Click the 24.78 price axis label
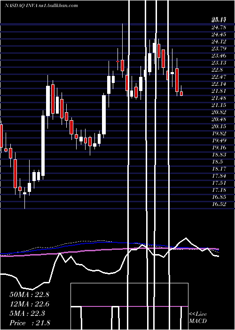 (219, 27)
